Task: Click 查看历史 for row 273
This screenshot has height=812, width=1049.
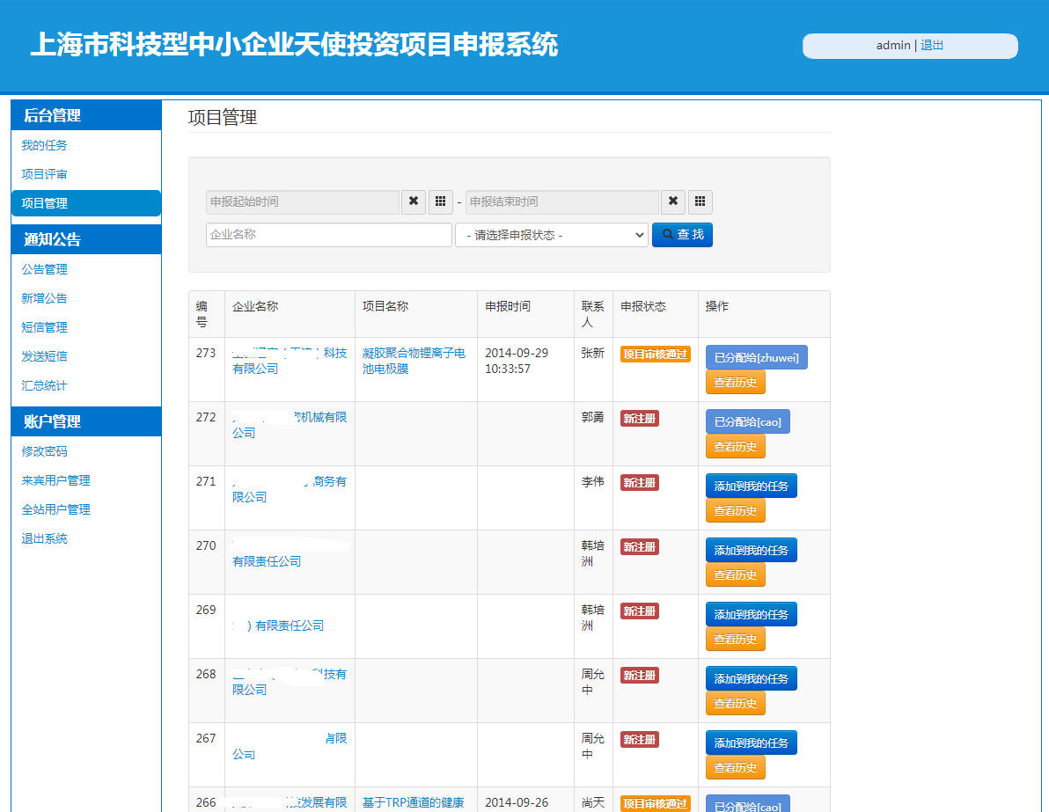Action: 735,382
